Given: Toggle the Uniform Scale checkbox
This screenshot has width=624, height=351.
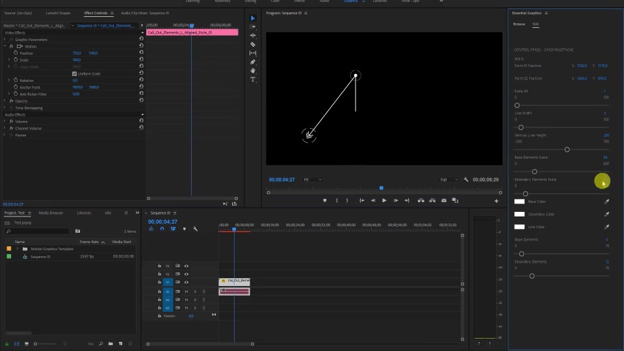Looking at the screenshot, I should (74, 73).
